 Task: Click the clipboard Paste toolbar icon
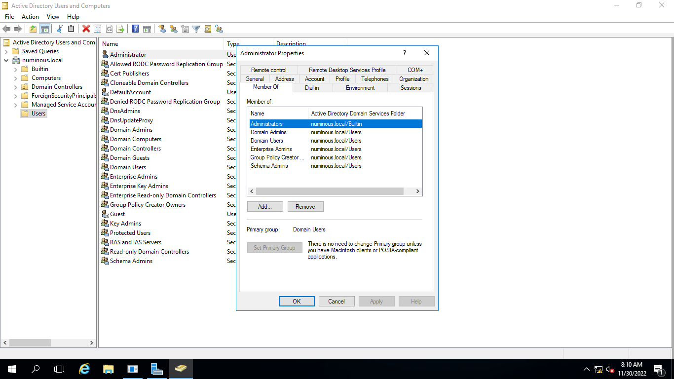pos(71,29)
